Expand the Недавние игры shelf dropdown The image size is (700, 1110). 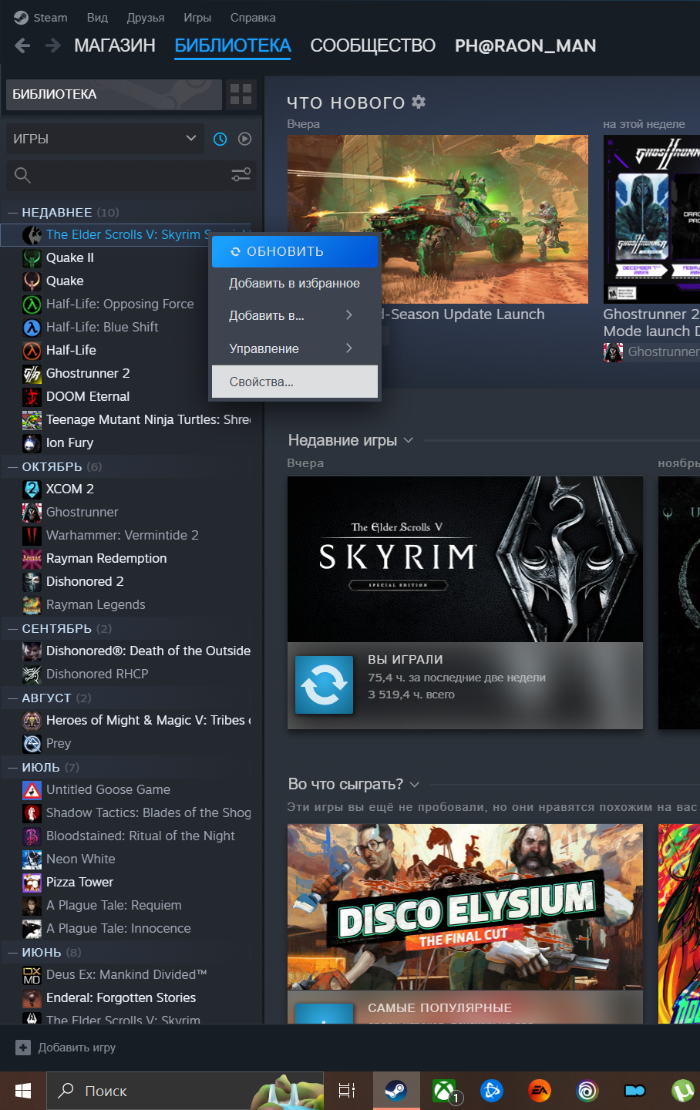(409, 440)
